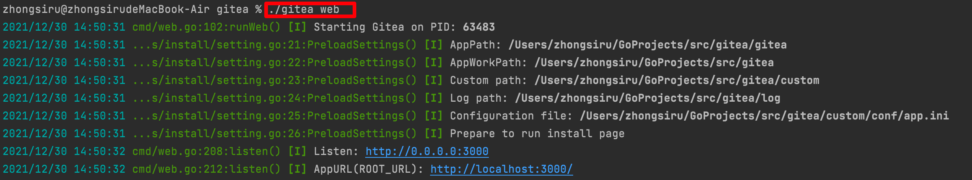Image resolution: width=972 pixels, height=180 pixels.
Task: Click the source reference setting.go:24:PreloadSettings()
Action: click(274, 98)
